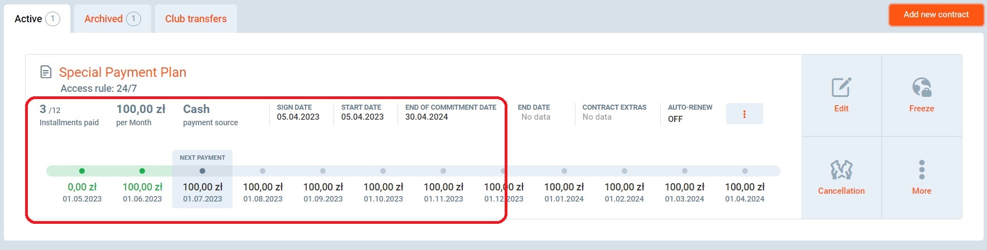
Task: Click Add new contract button
Action: [x=936, y=14]
